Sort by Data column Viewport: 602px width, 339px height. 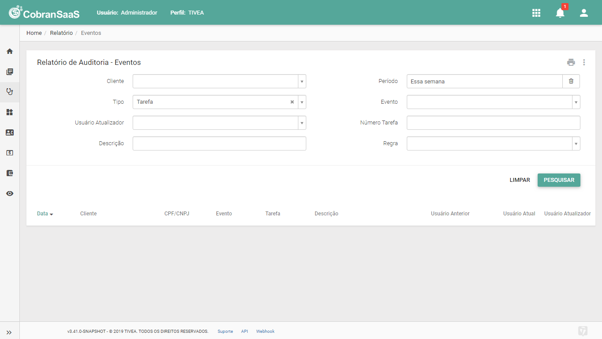45,214
